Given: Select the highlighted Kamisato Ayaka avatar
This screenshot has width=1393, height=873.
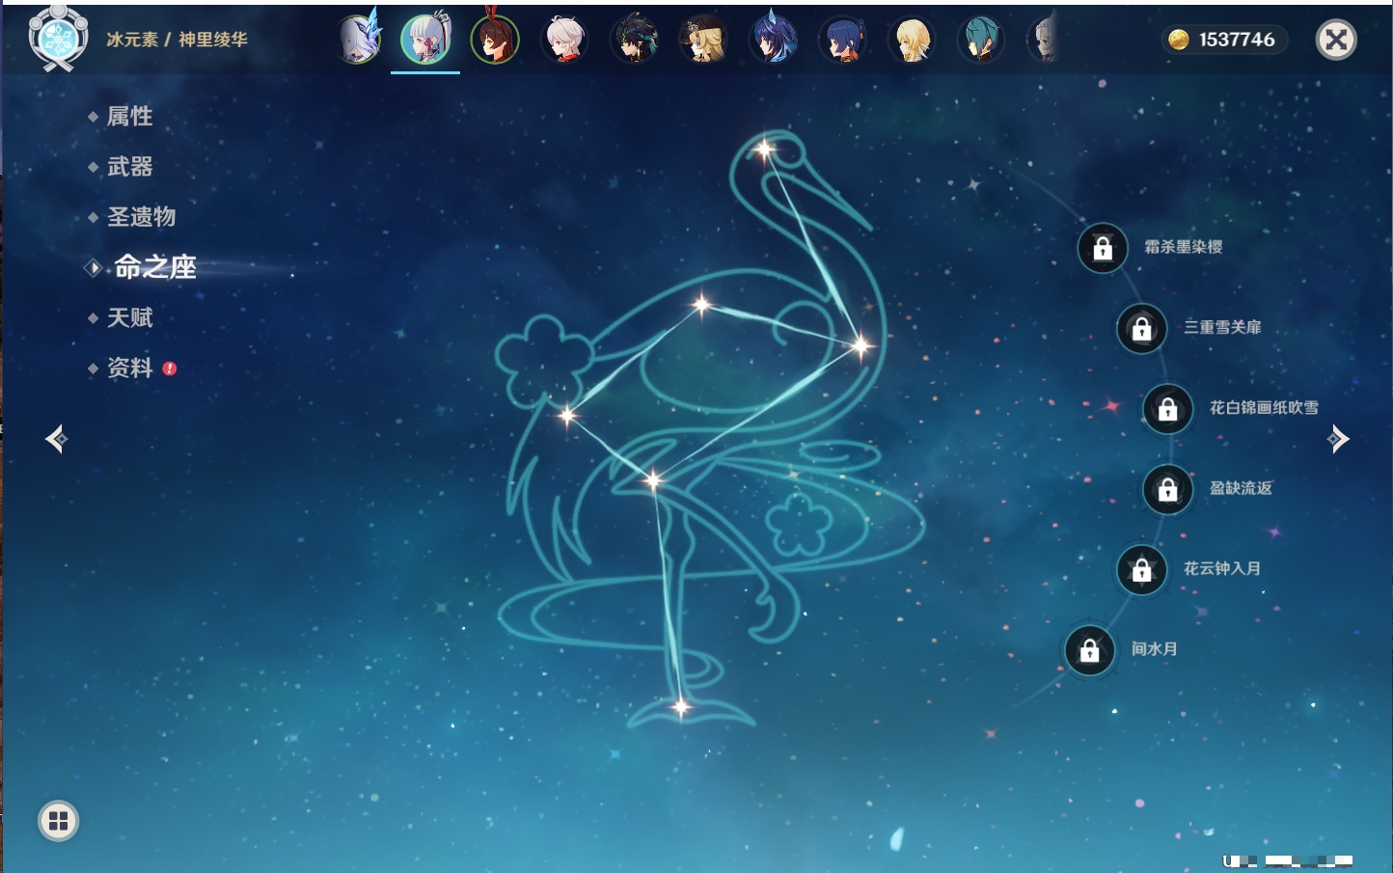Looking at the screenshot, I should 425,40.
